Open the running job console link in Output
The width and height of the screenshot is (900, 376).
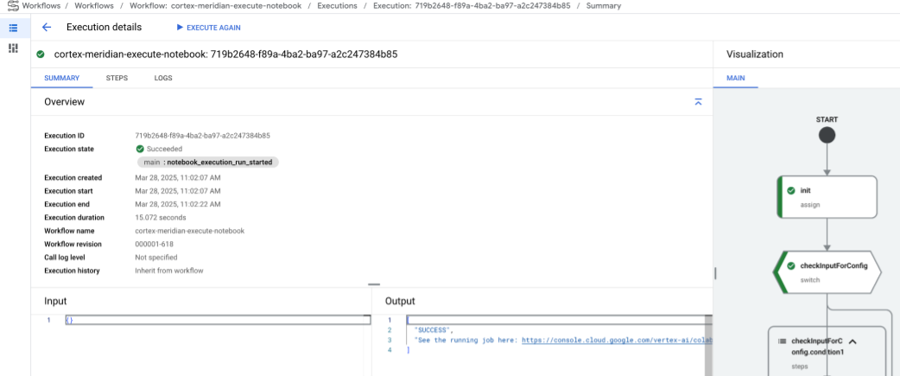pyautogui.click(x=617, y=340)
